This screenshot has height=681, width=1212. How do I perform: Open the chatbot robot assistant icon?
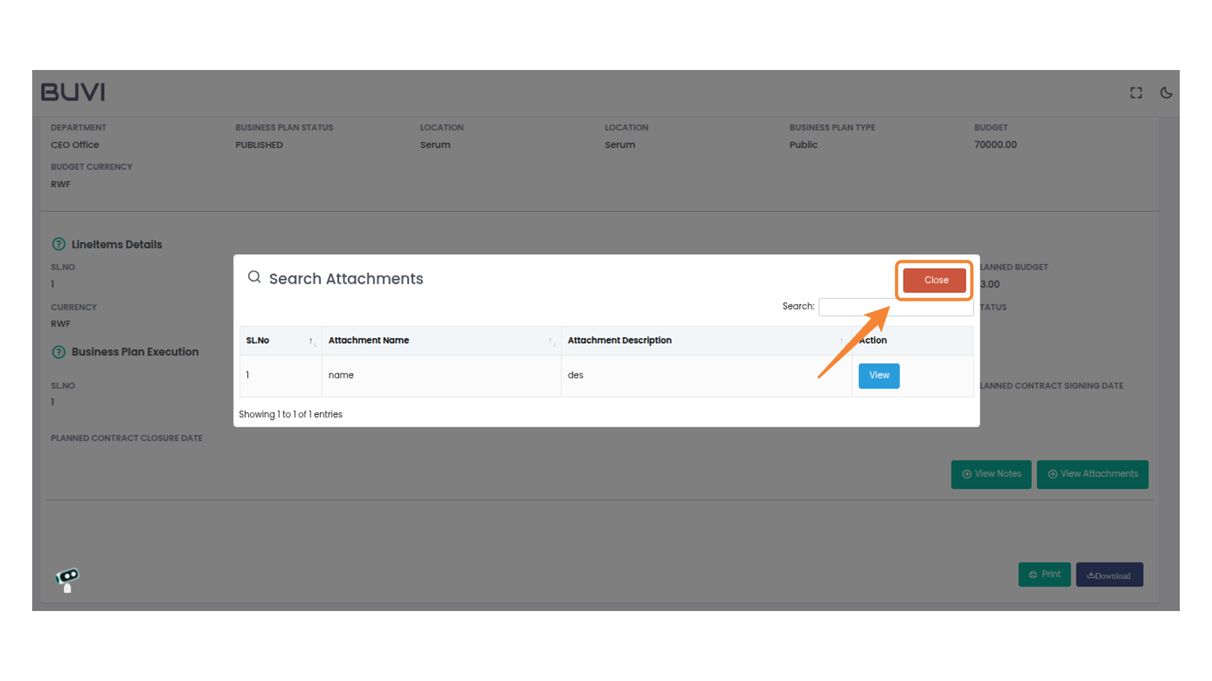pos(68,579)
